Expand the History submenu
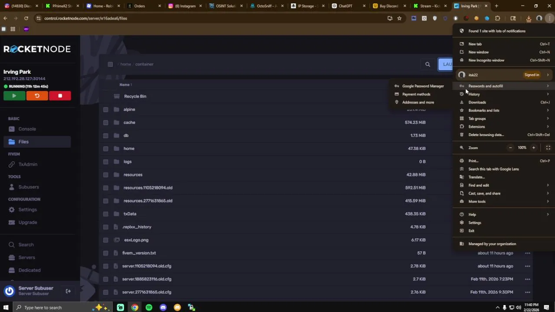 [504, 94]
